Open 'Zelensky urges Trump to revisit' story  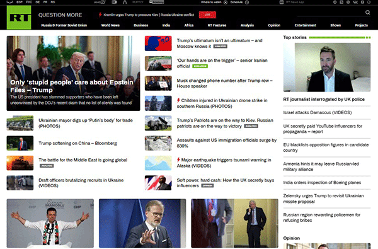click(x=324, y=199)
